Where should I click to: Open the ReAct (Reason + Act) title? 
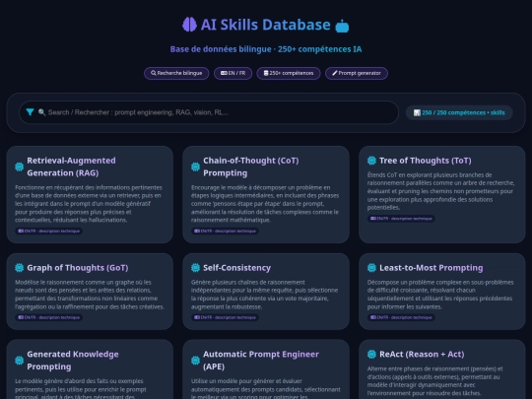click(x=422, y=355)
